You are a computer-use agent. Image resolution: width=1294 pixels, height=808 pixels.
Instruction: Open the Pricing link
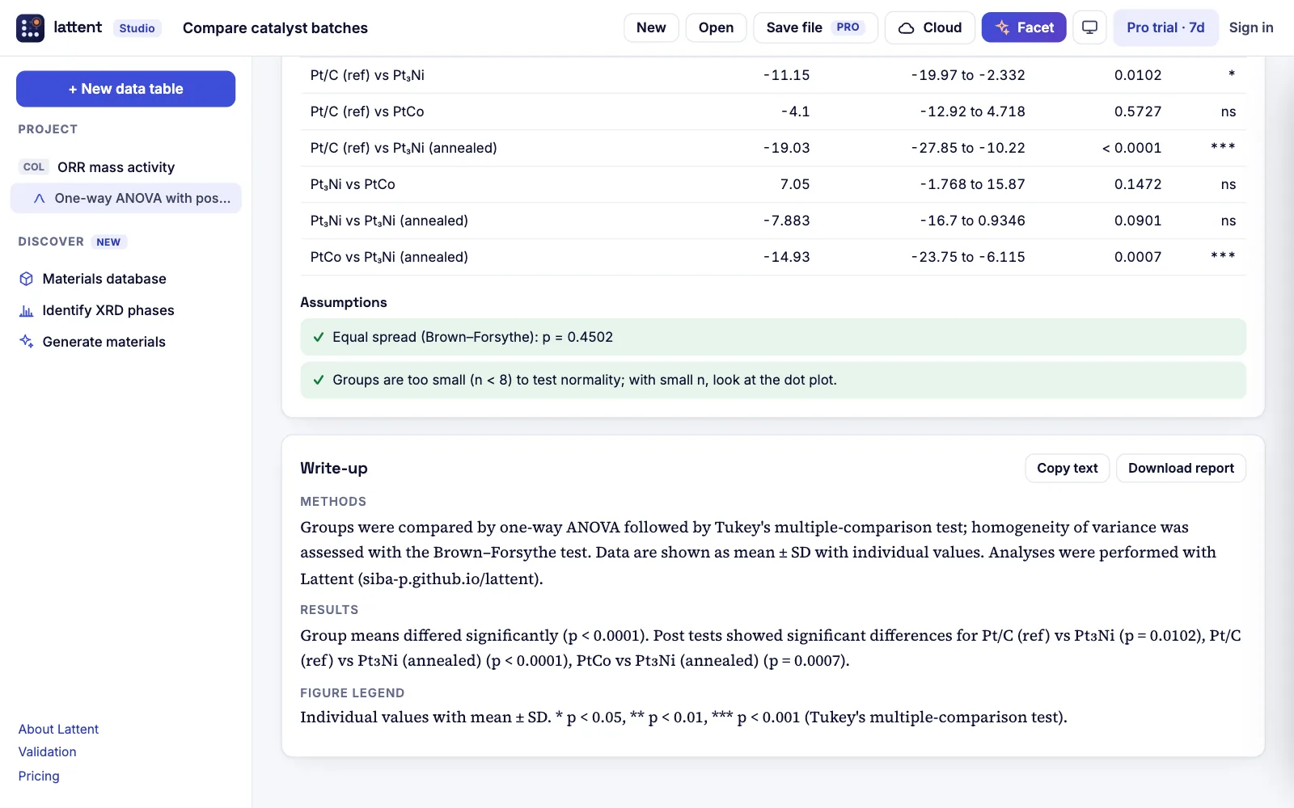[39, 776]
